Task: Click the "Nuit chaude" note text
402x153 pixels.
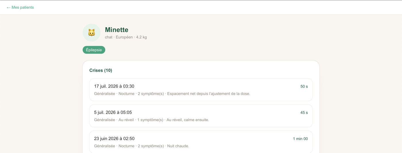Action: click(x=178, y=146)
